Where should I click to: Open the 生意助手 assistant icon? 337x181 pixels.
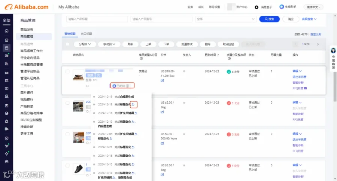[x=282, y=7]
